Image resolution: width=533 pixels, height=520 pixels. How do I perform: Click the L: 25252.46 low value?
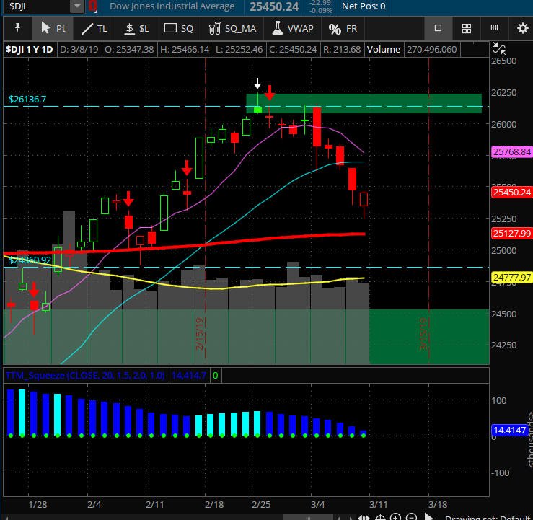tap(239, 50)
